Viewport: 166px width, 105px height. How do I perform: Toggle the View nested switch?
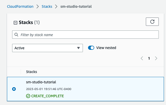91,48
